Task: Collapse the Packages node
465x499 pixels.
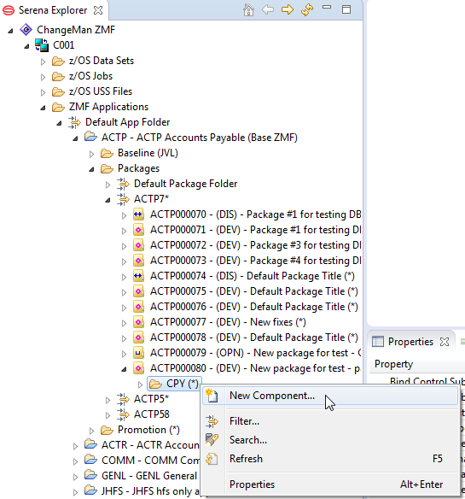Action: tap(92, 169)
